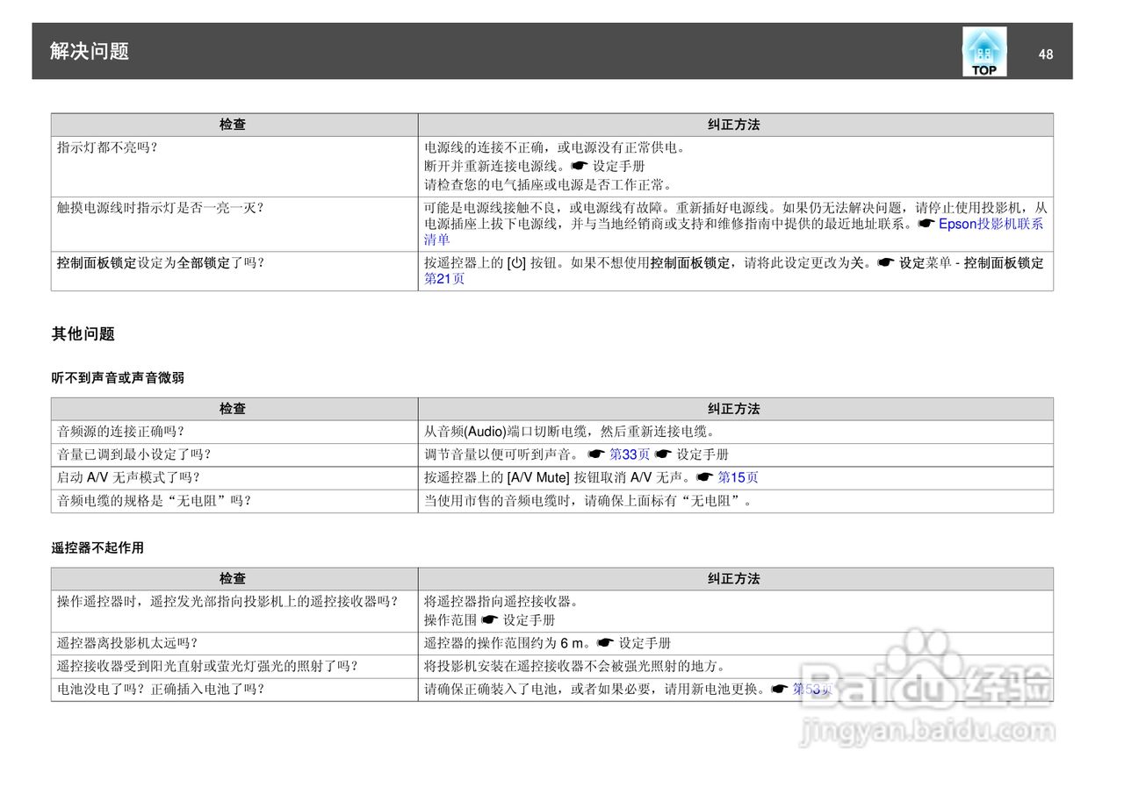Click the text 遥控器的操作范围约为 6 m。
Viewport: 1124px width, 794px height.
click(508, 643)
